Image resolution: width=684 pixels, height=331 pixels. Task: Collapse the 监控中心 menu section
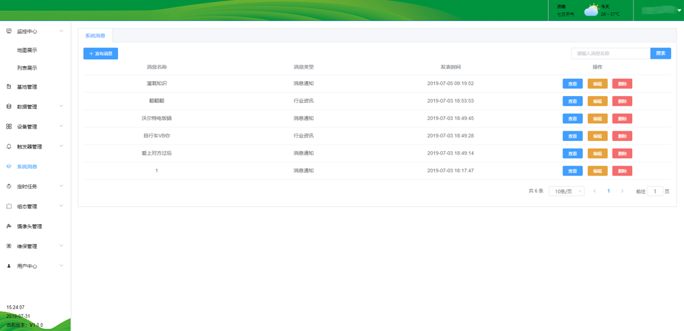pos(61,31)
